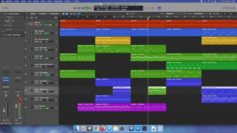Click the red 808 Flex track icon

[x=31, y=24]
